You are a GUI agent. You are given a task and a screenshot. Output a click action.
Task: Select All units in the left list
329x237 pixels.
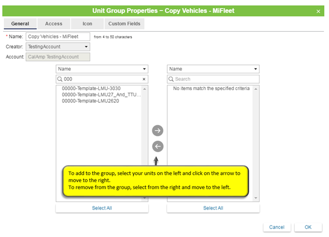[102, 208]
